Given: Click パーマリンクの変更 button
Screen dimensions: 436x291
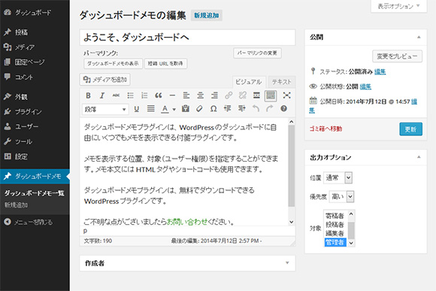Looking at the screenshot, I should (x=257, y=53).
